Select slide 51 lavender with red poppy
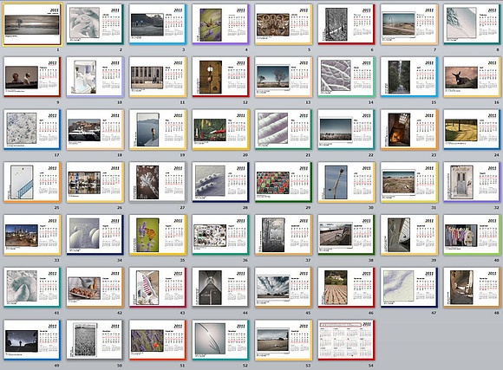503x370 pixels. (x=158, y=340)
